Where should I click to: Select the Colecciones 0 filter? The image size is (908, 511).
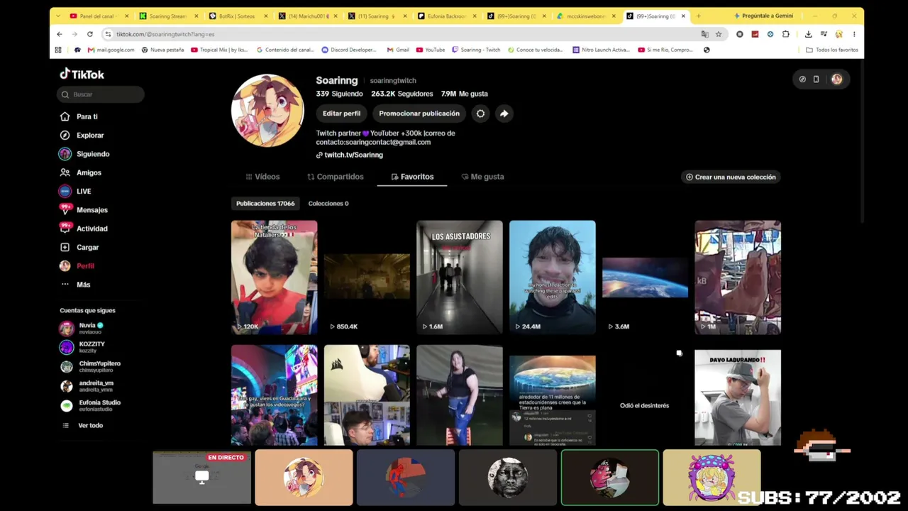tap(328, 204)
